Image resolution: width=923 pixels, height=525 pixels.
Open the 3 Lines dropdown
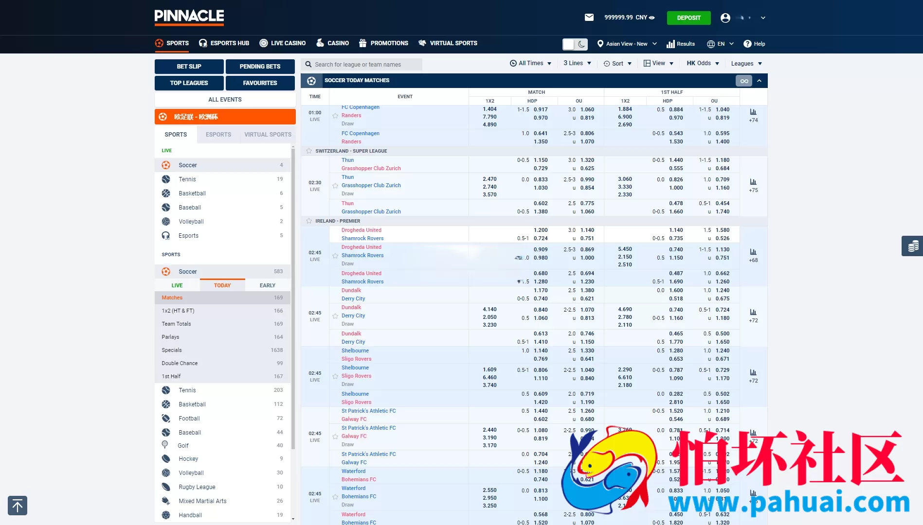(x=577, y=63)
